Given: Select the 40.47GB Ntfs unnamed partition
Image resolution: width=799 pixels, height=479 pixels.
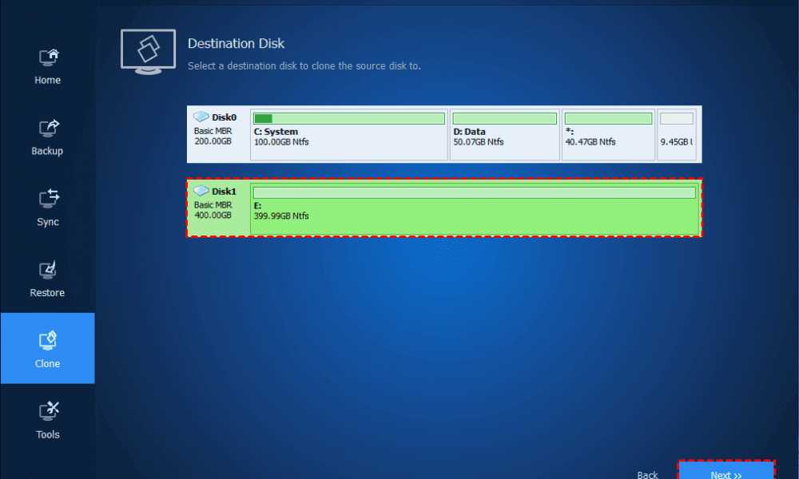Looking at the screenshot, I should [608, 134].
